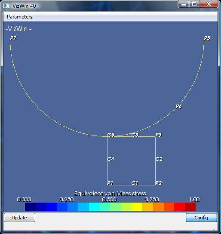
Task: Click the Equivalent von Mises stress legend title
Action: (x=110, y=194)
